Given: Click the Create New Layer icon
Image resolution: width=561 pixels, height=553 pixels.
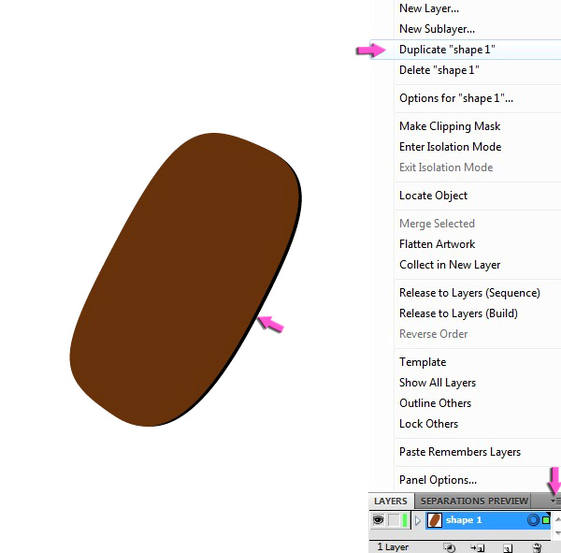Looking at the screenshot, I should pyautogui.click(x=508, y=547).
